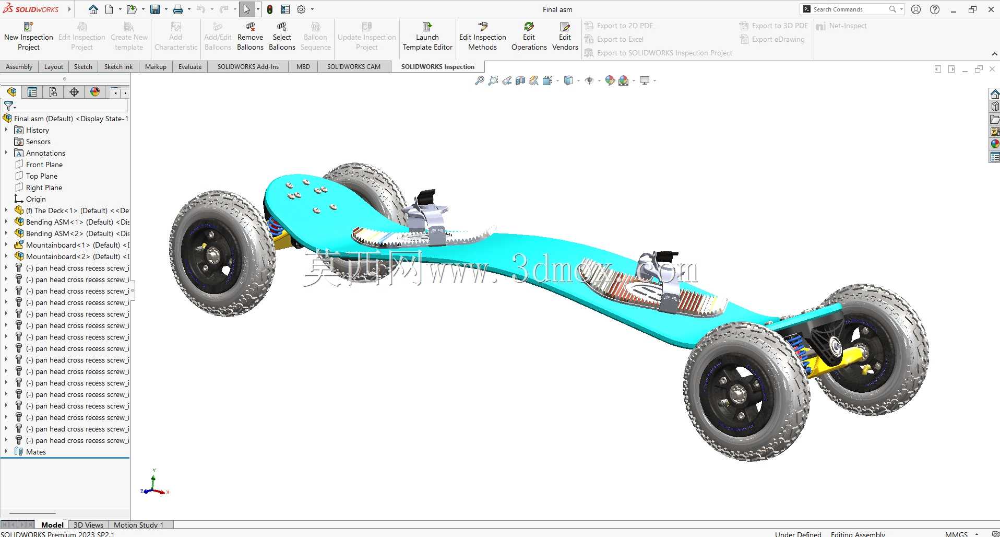The height and width of the screenshot is (537, 1000).
Task: Open the View Orientation dropdown arrow
Action: pyautogui.click(x=558, y=80)
